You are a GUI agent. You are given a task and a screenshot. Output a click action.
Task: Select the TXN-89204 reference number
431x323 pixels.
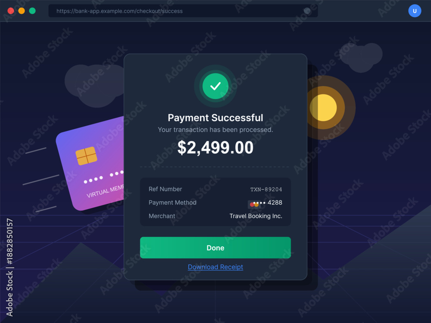[266, 189]
